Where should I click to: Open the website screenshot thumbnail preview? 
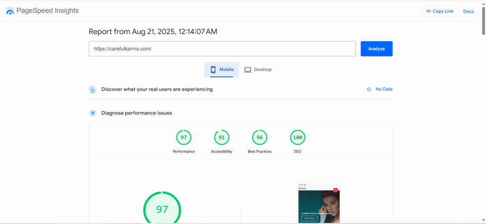pyautogui.click(x=319, y=202)
